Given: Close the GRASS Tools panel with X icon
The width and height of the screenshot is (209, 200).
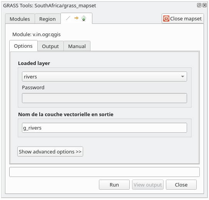Looking at the screenshot, I should coord(204,5).
